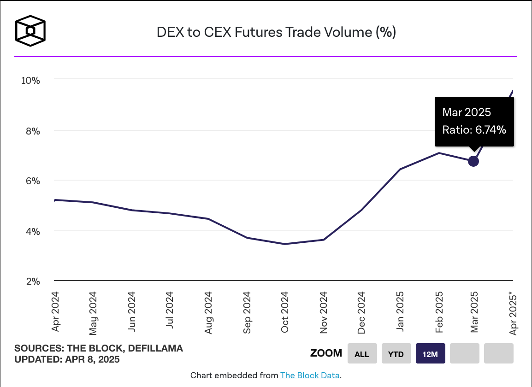Image resolution: width=532 pixels, height=387 pixels.
Task: Select the active 12M zoom range
Action: coord(430,353)
